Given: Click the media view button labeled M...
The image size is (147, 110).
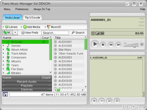Looking at the screenshot, I should (8, 32).
